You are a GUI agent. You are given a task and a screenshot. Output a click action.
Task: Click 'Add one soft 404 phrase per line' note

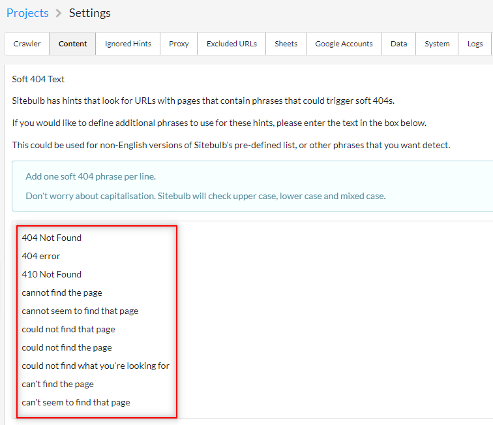pos(91,176)
